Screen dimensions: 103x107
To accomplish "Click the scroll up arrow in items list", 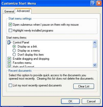I will click(x=95, y=43).
